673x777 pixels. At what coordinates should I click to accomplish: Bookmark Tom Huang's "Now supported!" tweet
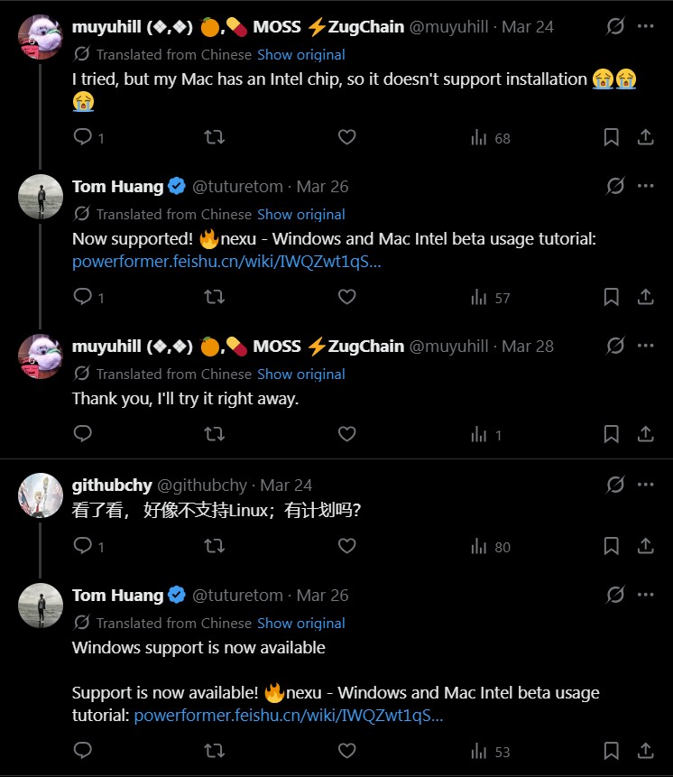611,297
